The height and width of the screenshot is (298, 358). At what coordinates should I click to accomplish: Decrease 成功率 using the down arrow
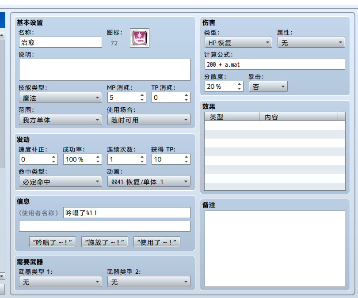pos(98,162)
